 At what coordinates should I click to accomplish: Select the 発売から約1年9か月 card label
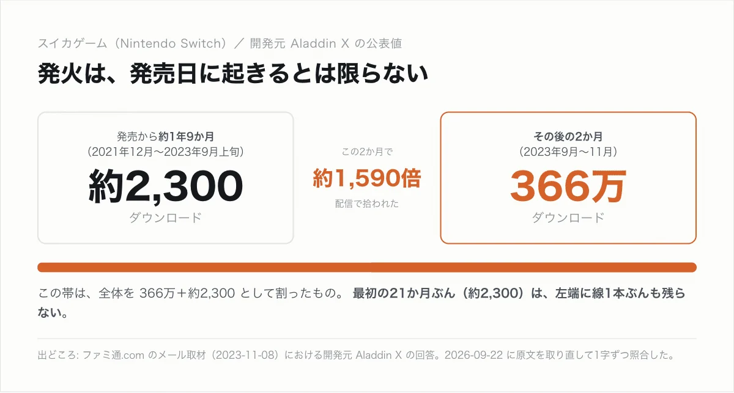pos(166,136)
